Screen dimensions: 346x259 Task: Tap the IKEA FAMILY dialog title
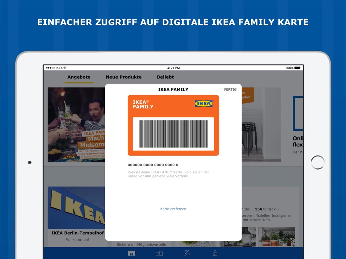pos(173,89)
